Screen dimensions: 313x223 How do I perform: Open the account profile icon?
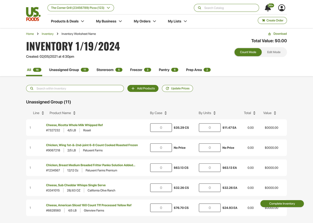pyautogui.click(x=281, y=8)
